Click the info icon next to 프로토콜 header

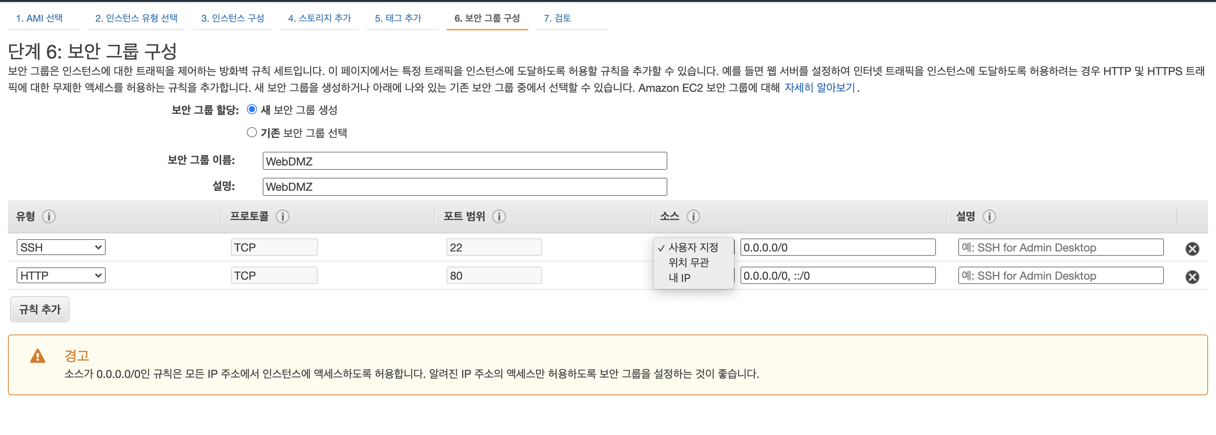[282, 216]
